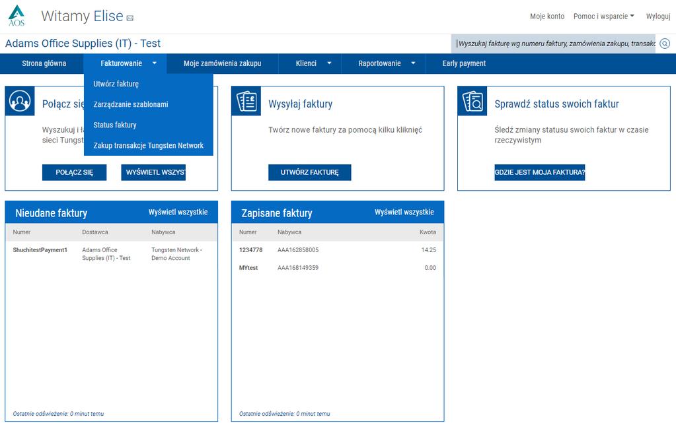Screen dimensions: 676x425
Task: Open failed invoice ShuchitestPayment1
Action: click(40, 250)
